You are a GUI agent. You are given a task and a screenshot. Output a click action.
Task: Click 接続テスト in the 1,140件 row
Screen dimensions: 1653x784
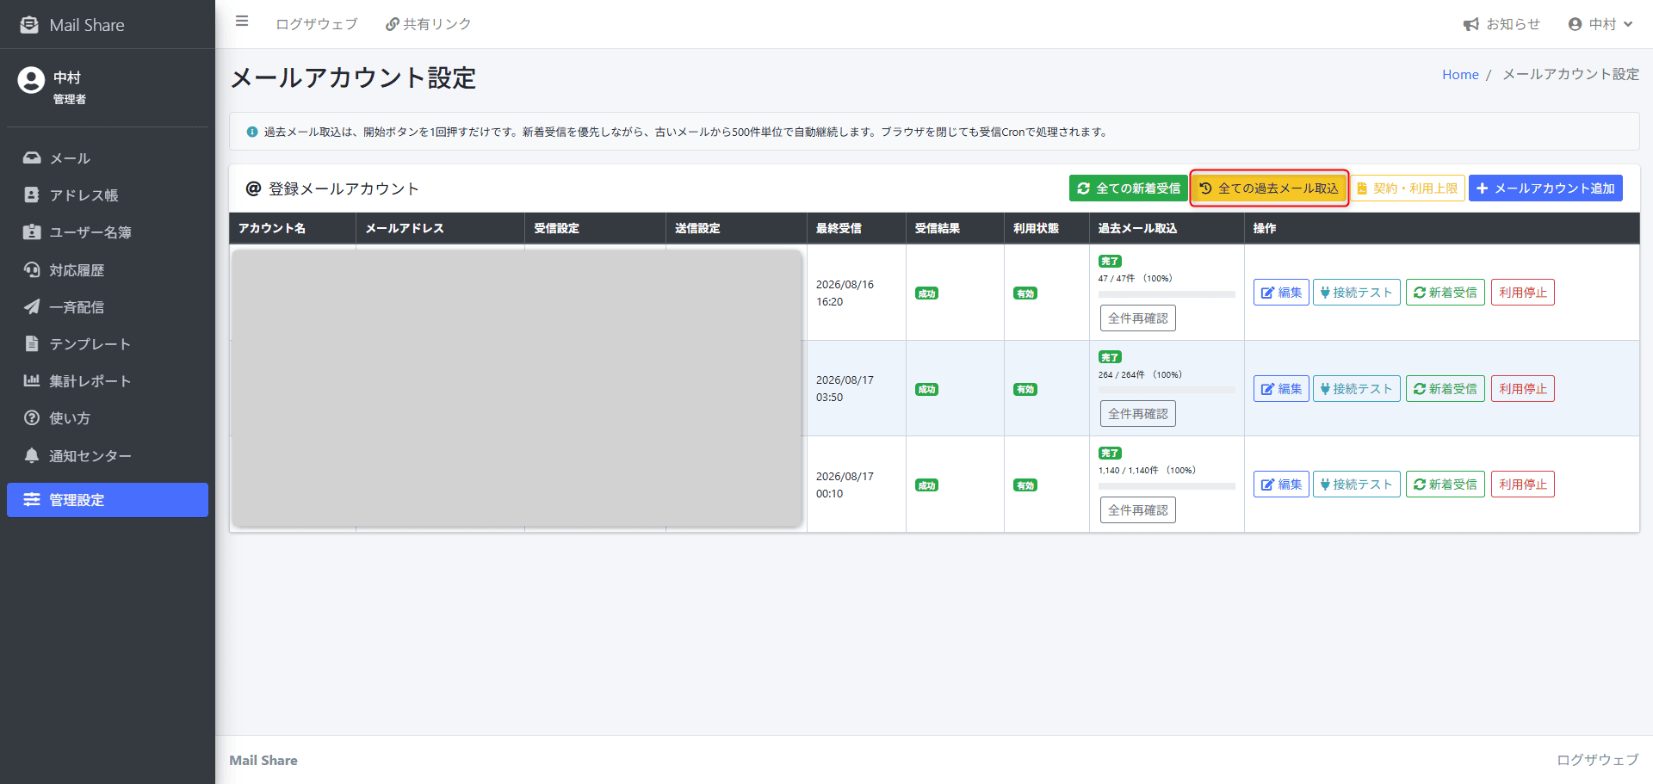click(1357, 485)
